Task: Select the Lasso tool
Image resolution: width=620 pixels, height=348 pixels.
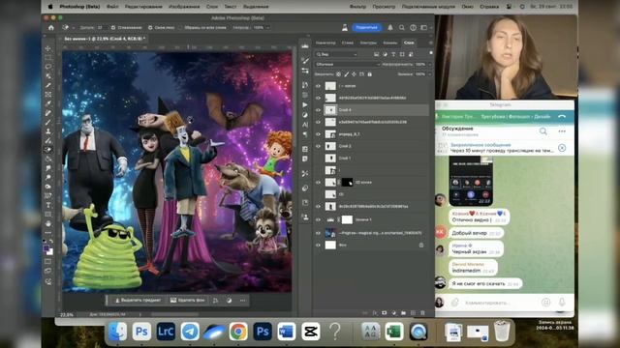Action: click(x=48, y=67)
